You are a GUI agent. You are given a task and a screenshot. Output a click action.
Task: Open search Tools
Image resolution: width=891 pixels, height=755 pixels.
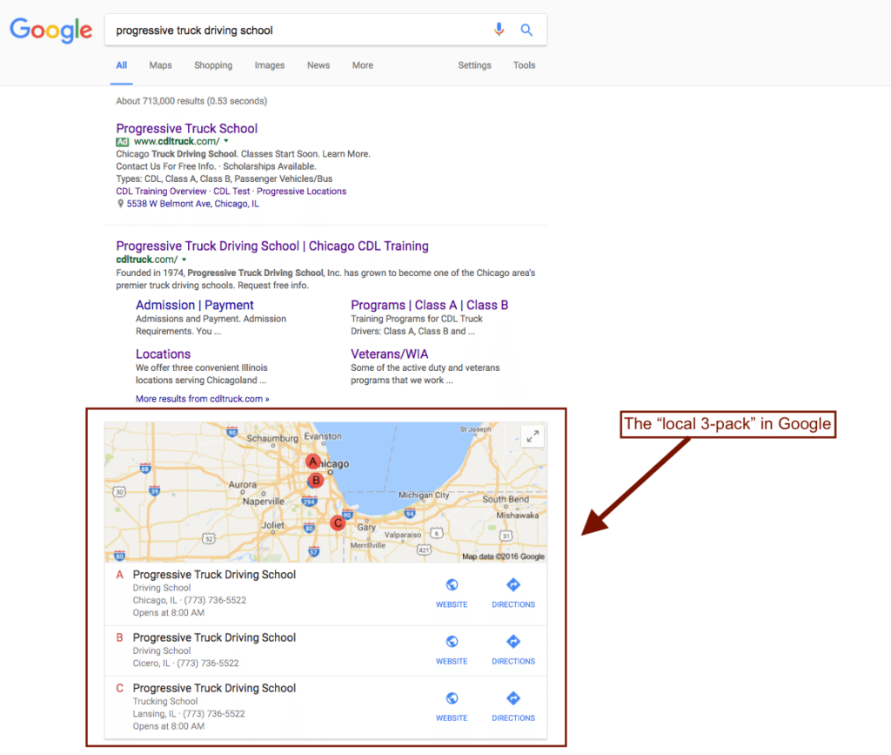(524, 65)
